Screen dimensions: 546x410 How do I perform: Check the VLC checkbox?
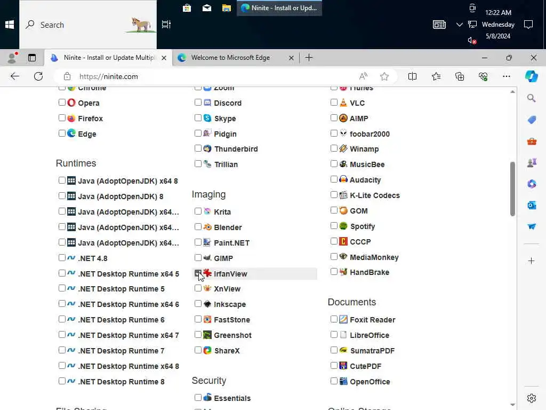point(334,102)
